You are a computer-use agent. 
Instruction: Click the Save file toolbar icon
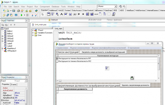[x=14, y=11]
